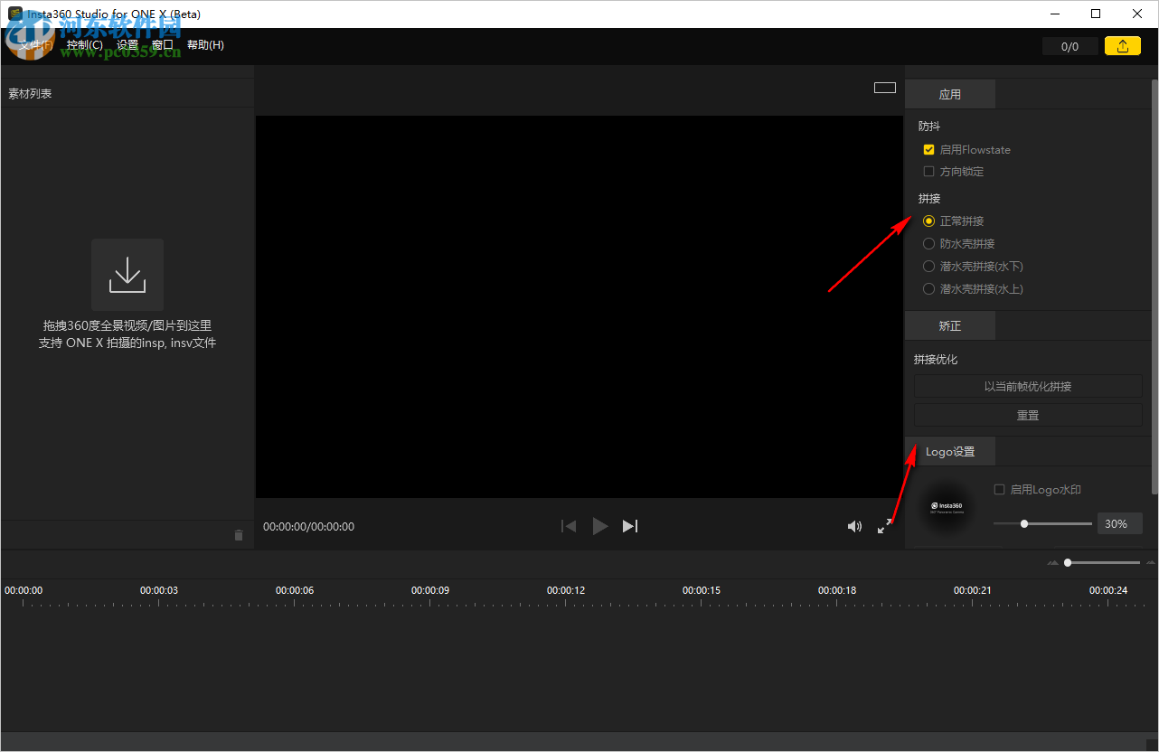Click the timeline zoom-out mountain icon
The image size is (1159, 752).
1052,563
